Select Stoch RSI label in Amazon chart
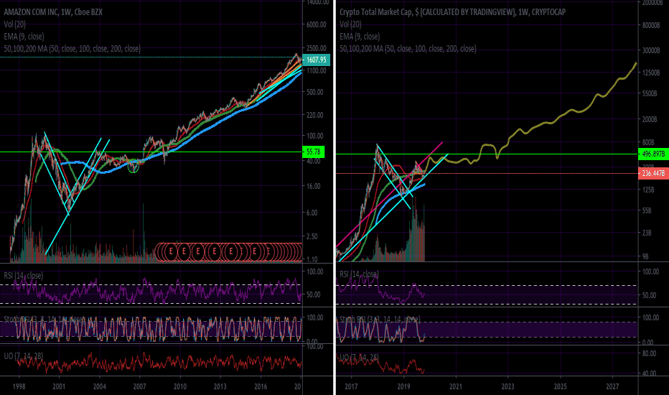The height and width of the screenshot is (395, 669). [44, 320]
